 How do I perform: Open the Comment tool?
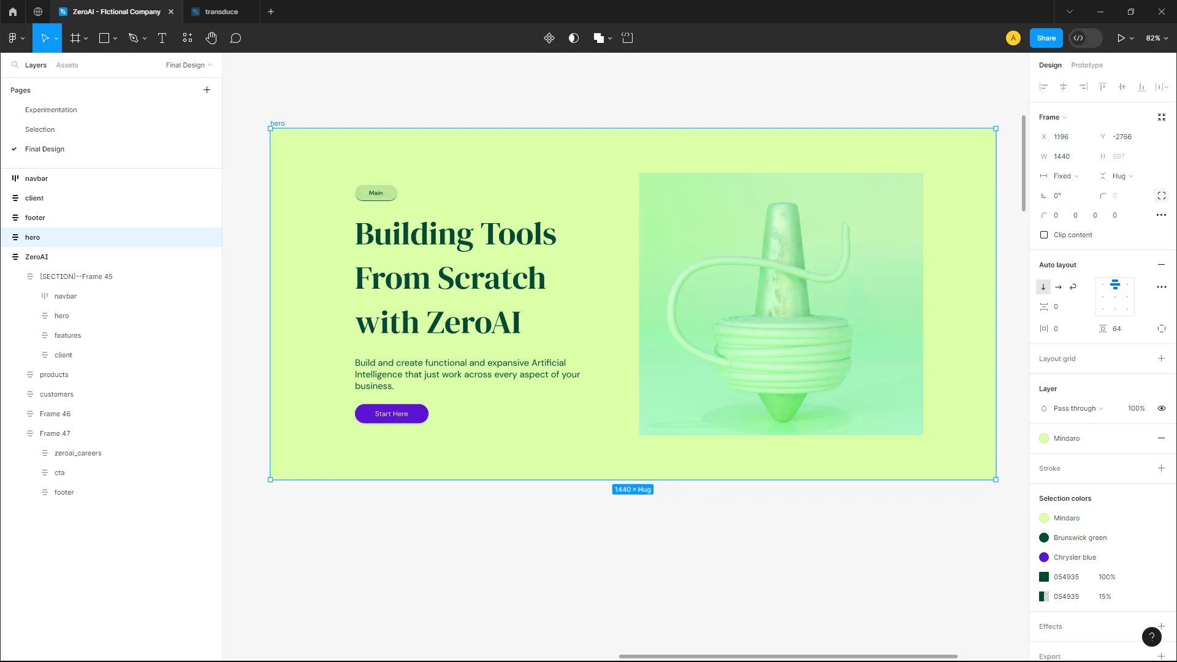coord(235,38)
